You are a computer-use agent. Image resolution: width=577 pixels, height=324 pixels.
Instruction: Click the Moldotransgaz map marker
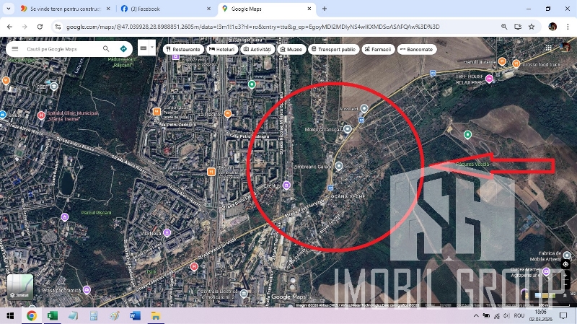tap(348, 129)
